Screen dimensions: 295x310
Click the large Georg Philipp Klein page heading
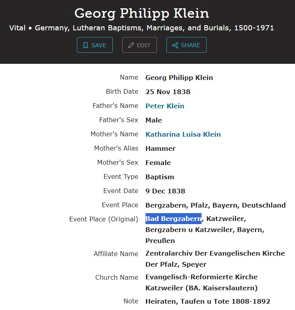(x=142, y=13)
